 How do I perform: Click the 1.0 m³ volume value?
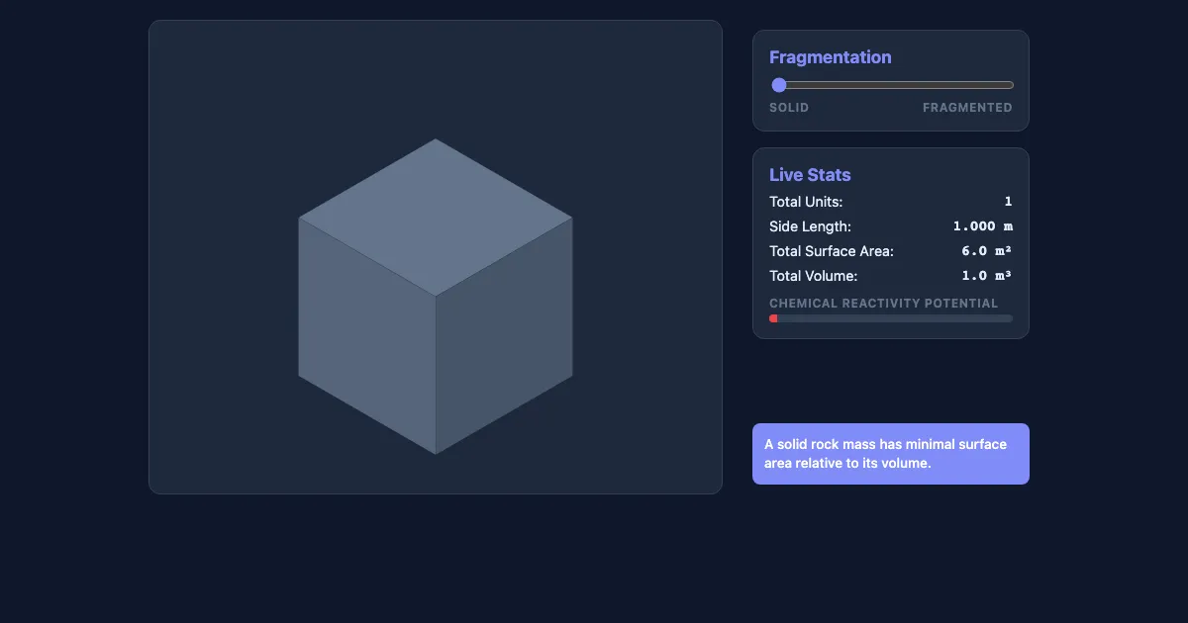987,276
